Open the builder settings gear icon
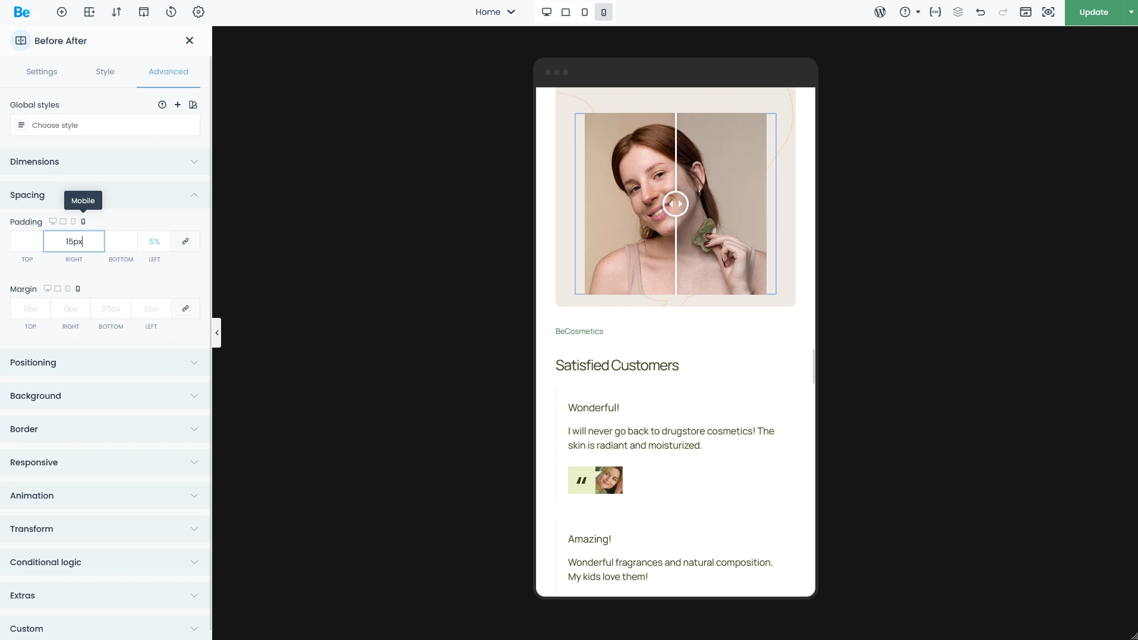The image size is (1138, 640). pos(198,12)
